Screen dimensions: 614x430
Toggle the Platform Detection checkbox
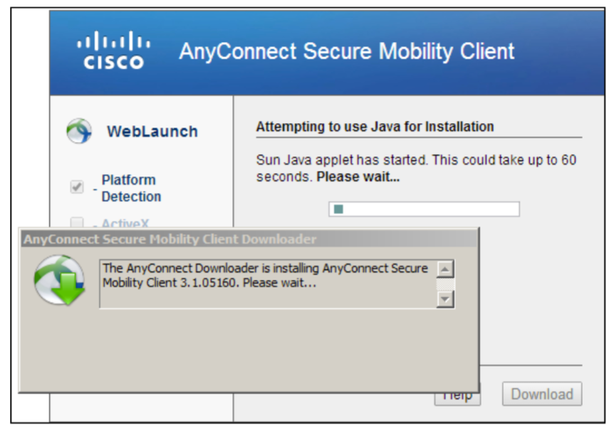tap(77, 187)
